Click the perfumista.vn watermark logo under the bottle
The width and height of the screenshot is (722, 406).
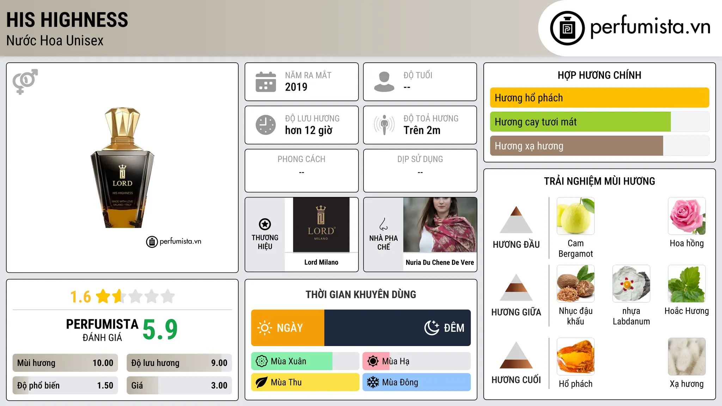(x=173, y=242)
